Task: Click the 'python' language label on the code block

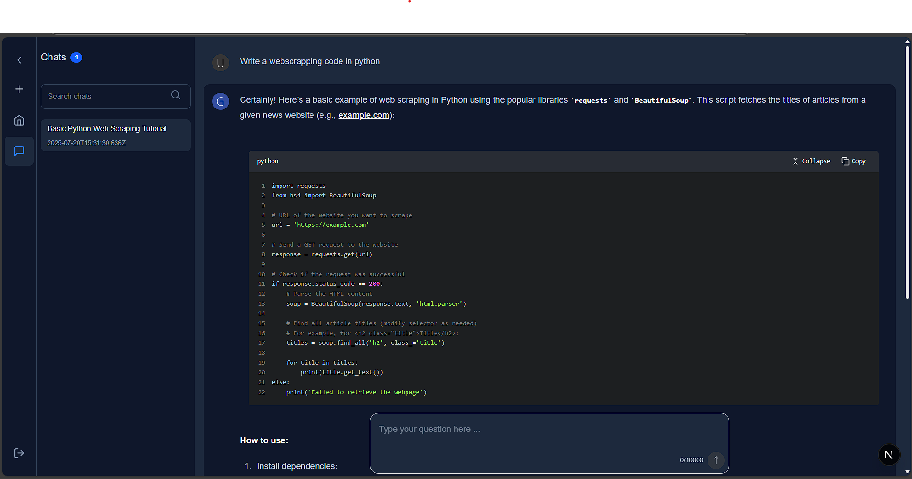Action: coord(268,161)
